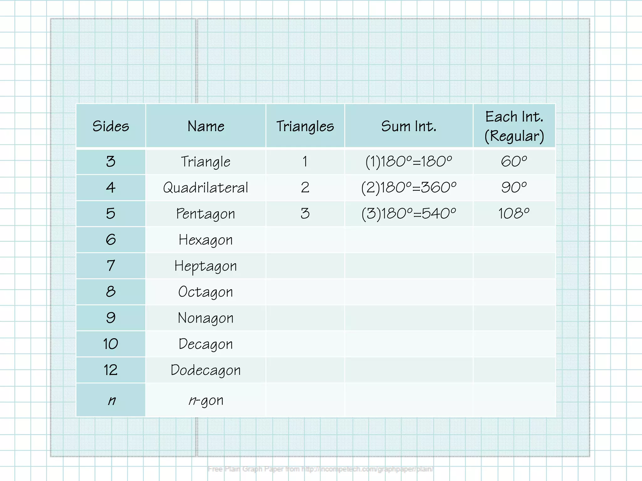Select the 'Octagon' name cell
642x481 pixels.
point(206,292)
